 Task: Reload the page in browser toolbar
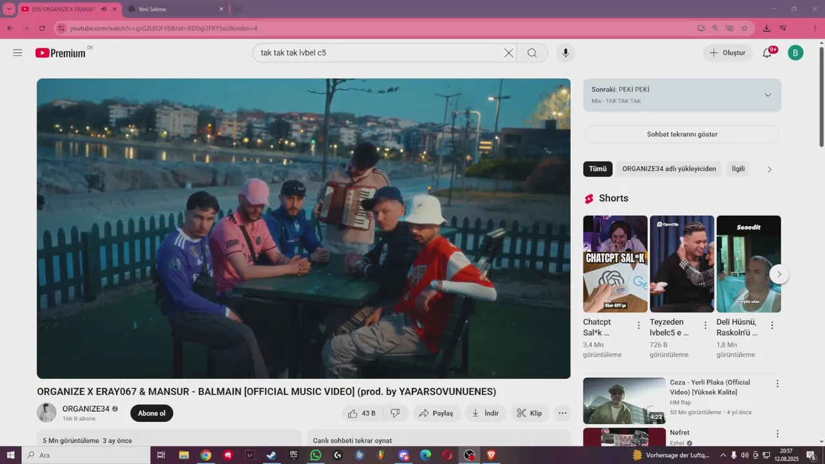pos(42,28)
